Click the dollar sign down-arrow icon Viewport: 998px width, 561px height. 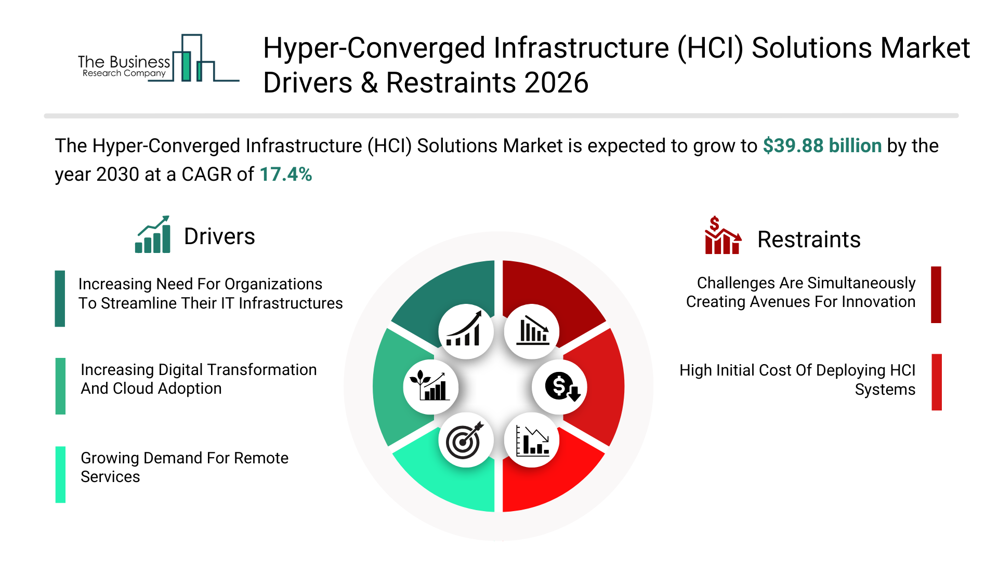(x=560, y=387)
